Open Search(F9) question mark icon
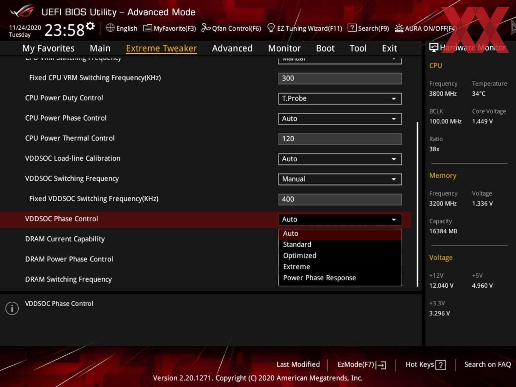Viewport: 516px width, 387px height. (352, 28)
